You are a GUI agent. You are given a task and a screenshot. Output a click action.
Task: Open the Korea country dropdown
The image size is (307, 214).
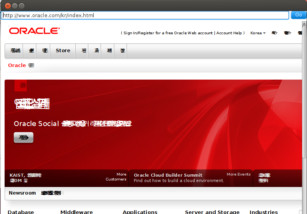point(258,33)
